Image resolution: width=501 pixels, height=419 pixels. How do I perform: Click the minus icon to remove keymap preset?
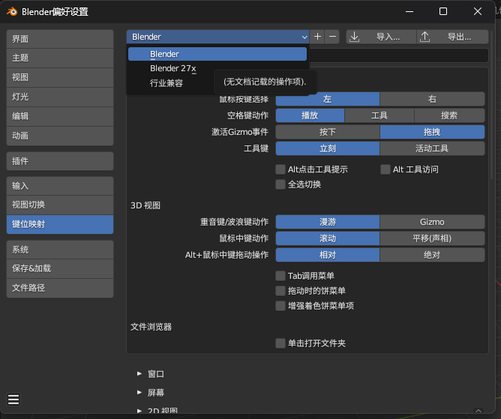332,37
